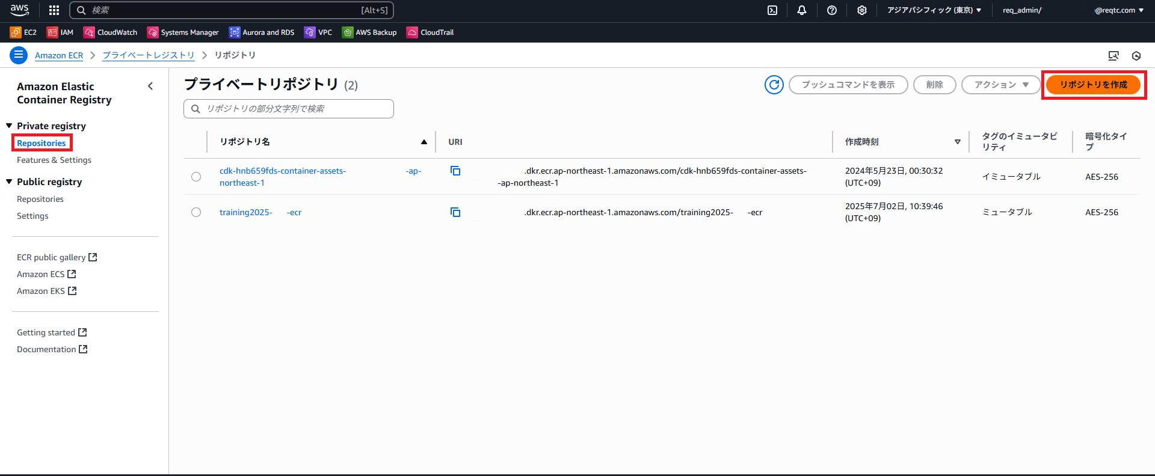
Task: Select Repositories under Private registry
Action: point(42,143)
